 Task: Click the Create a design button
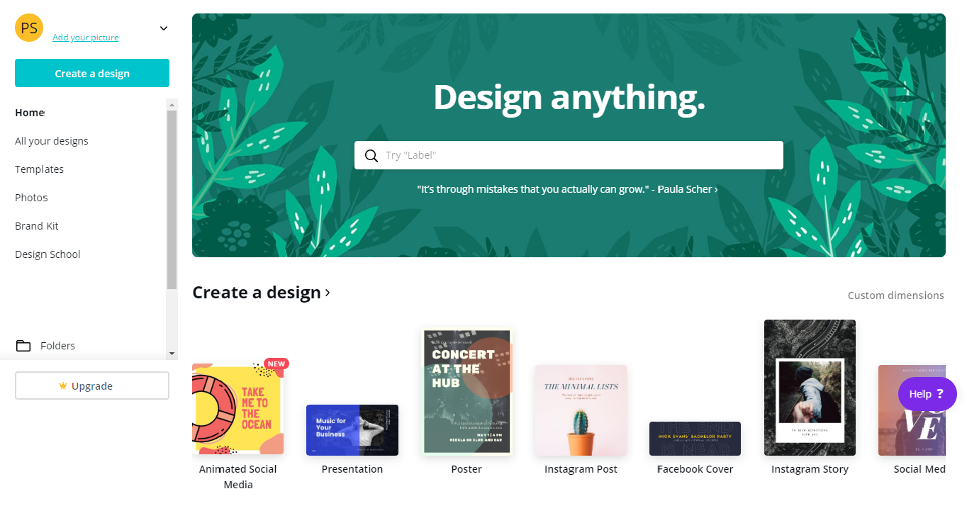92,73
